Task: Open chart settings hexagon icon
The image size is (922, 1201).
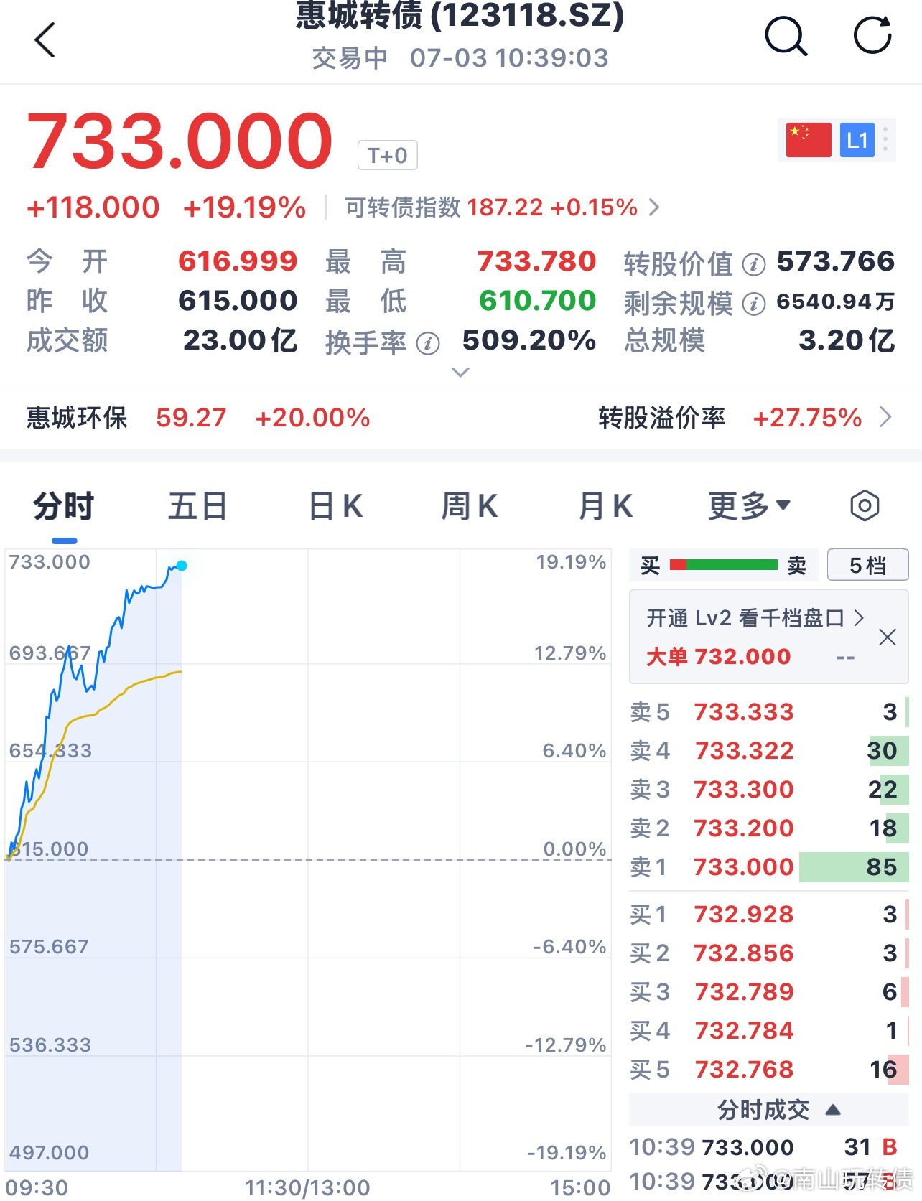Action: pos(865,506)
